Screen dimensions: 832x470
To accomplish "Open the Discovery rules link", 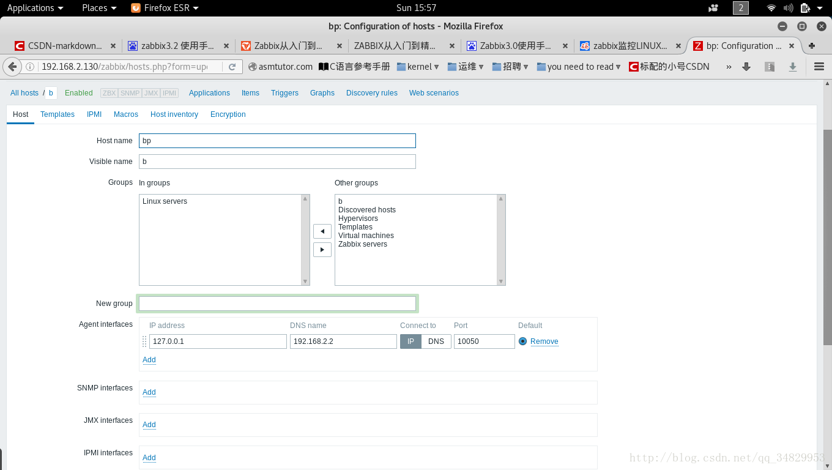I will tap(372, 93).
